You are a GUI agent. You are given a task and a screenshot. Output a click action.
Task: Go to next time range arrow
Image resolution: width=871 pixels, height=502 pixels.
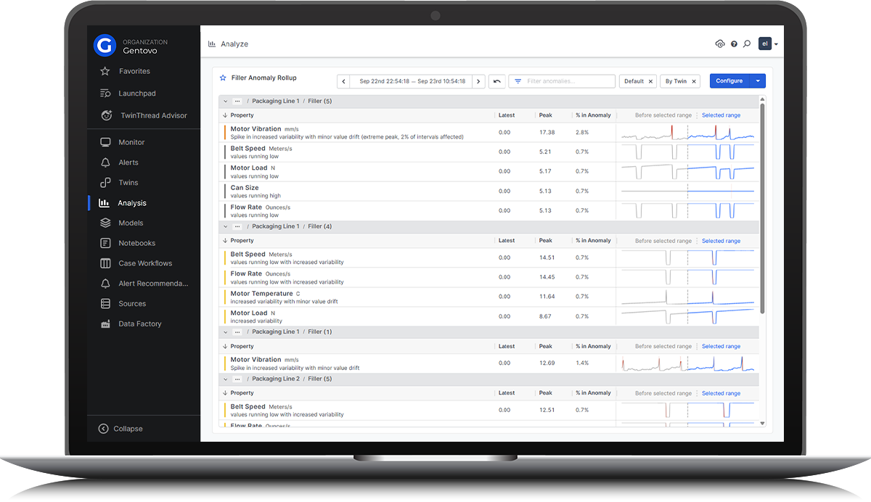478,81
